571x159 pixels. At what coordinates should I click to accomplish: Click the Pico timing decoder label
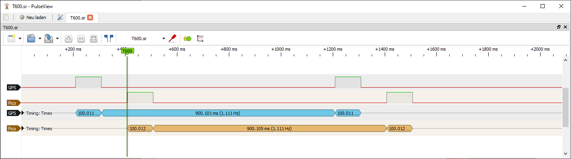coord(14,129)
